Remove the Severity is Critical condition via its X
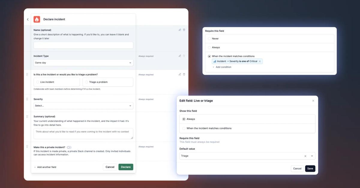The width and height of the screenshot is (360, 188). [260, 61]
